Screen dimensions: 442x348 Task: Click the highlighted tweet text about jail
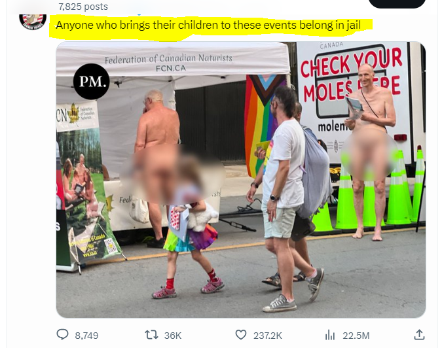208,26
